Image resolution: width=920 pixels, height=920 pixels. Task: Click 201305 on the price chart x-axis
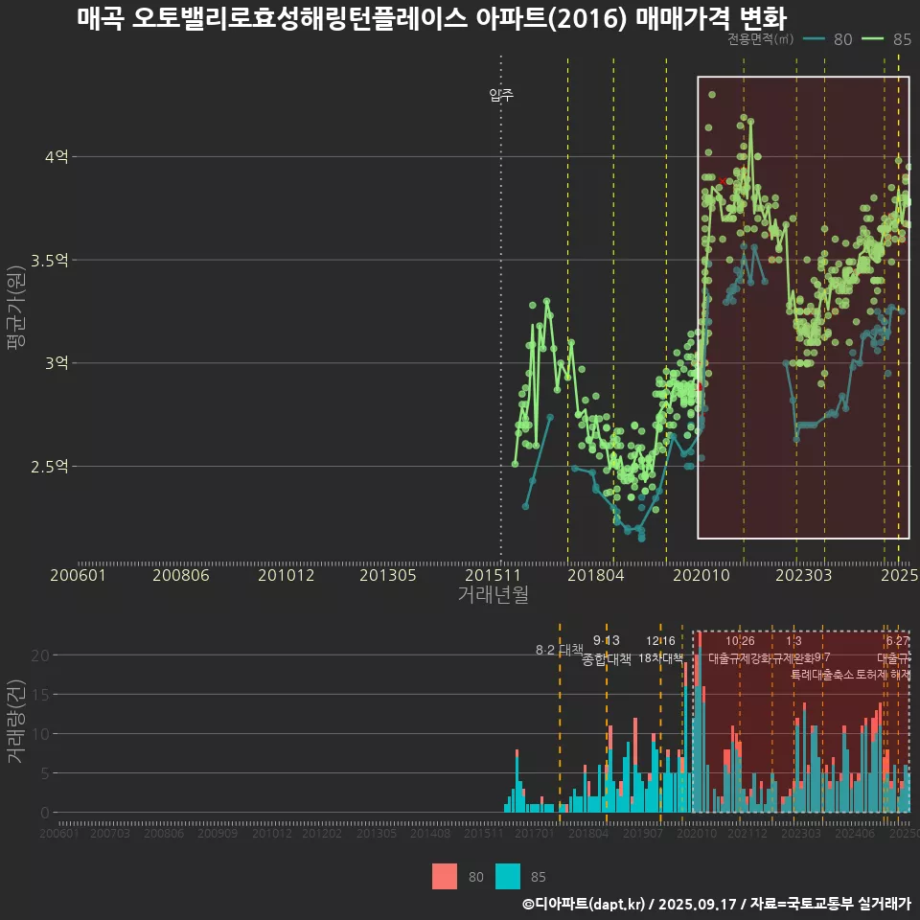pyautogui.click(x=388, y=575)
